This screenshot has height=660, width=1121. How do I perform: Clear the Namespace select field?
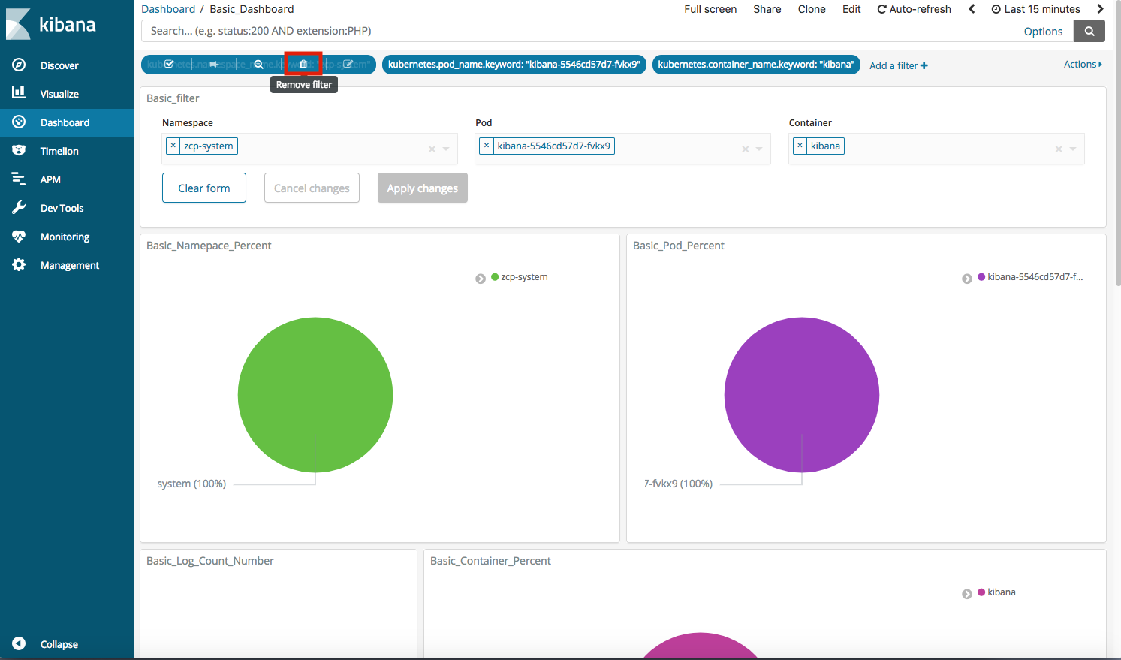tap(432, 149)
